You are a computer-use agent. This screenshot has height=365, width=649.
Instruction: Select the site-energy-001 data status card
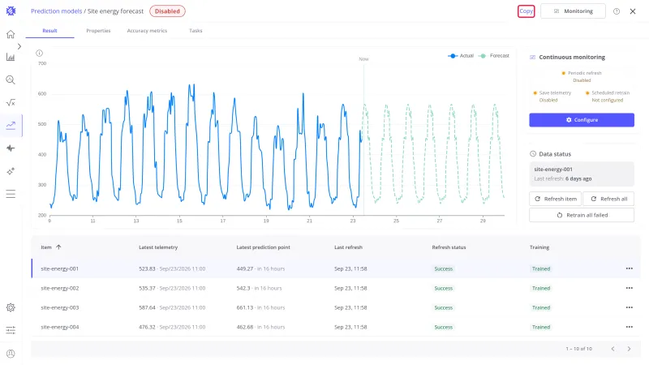(x=582, y=174)
